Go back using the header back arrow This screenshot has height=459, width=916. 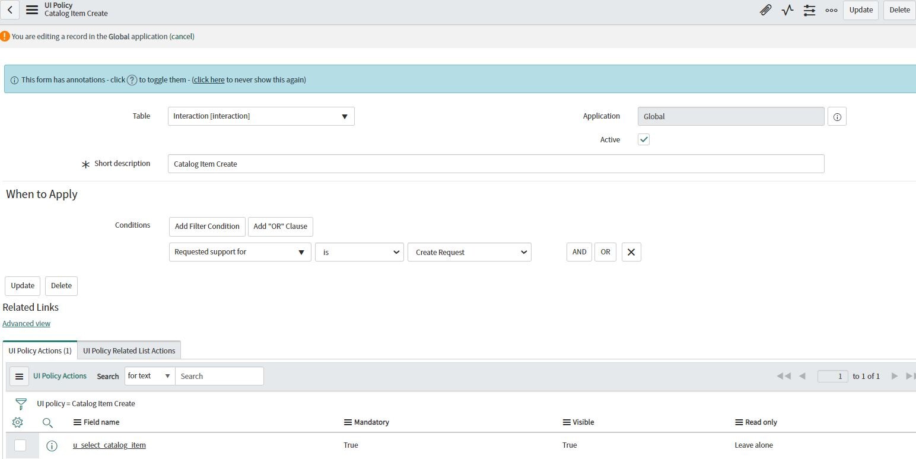(x=10, y=10)
